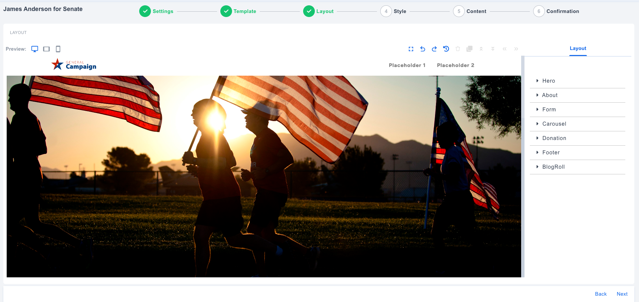Screen dimensions: 639x302
Task: Undo the last layout change
Action: coord(423,49)
